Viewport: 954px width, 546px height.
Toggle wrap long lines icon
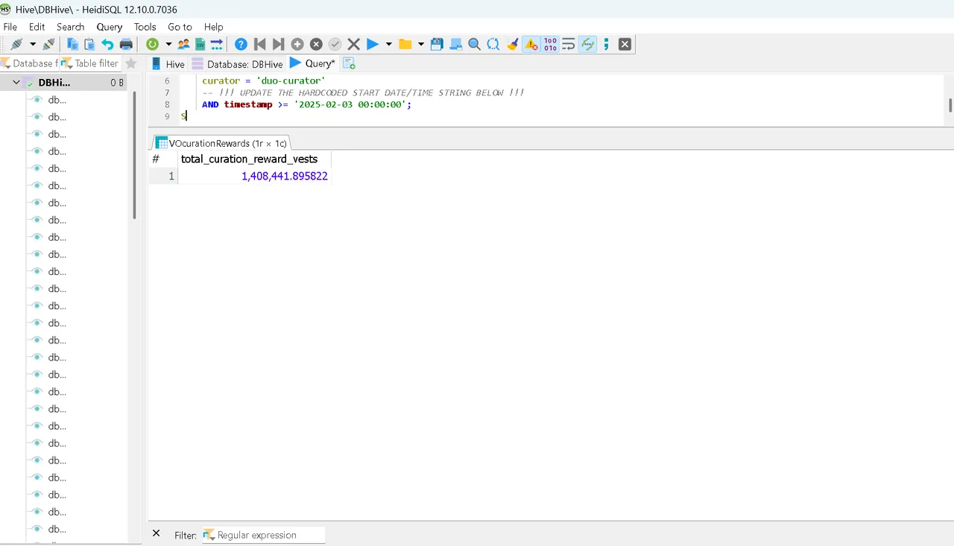coord(569,44)
